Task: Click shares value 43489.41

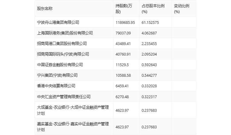Action: 123,44
